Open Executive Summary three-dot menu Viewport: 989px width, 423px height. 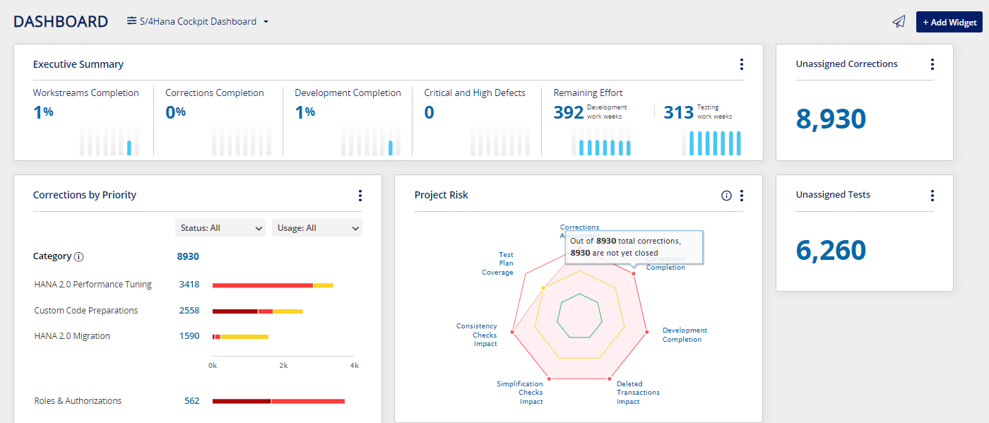[x=741, y=64]
